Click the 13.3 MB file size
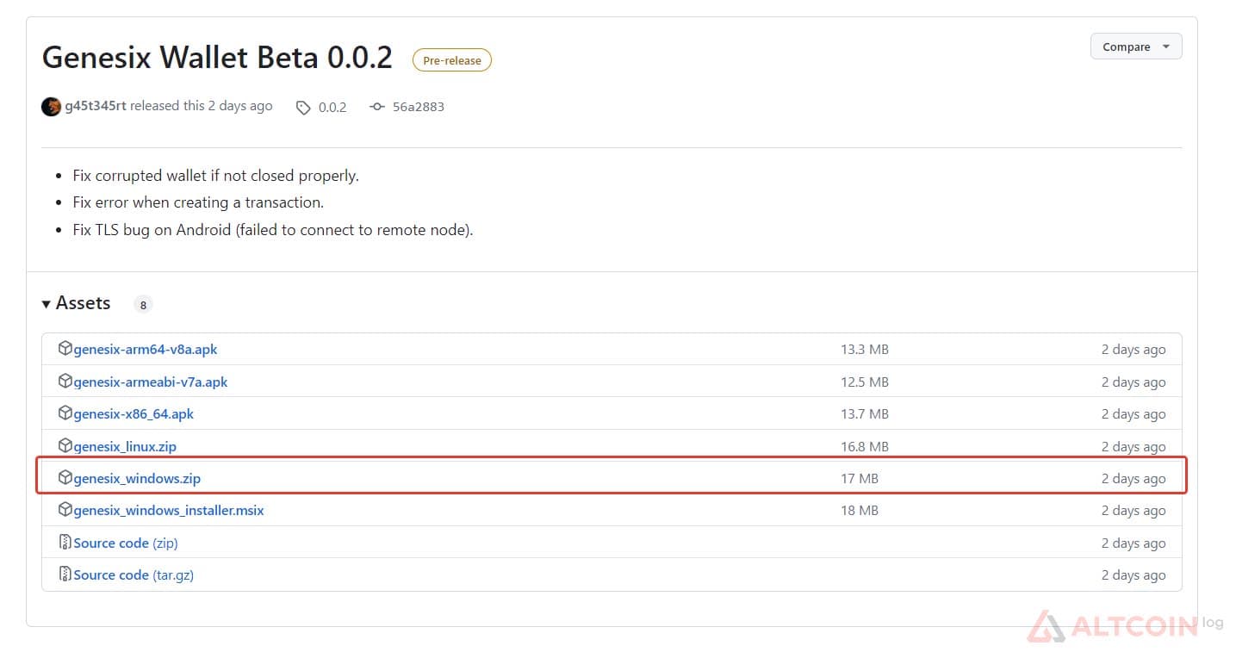 865,350
